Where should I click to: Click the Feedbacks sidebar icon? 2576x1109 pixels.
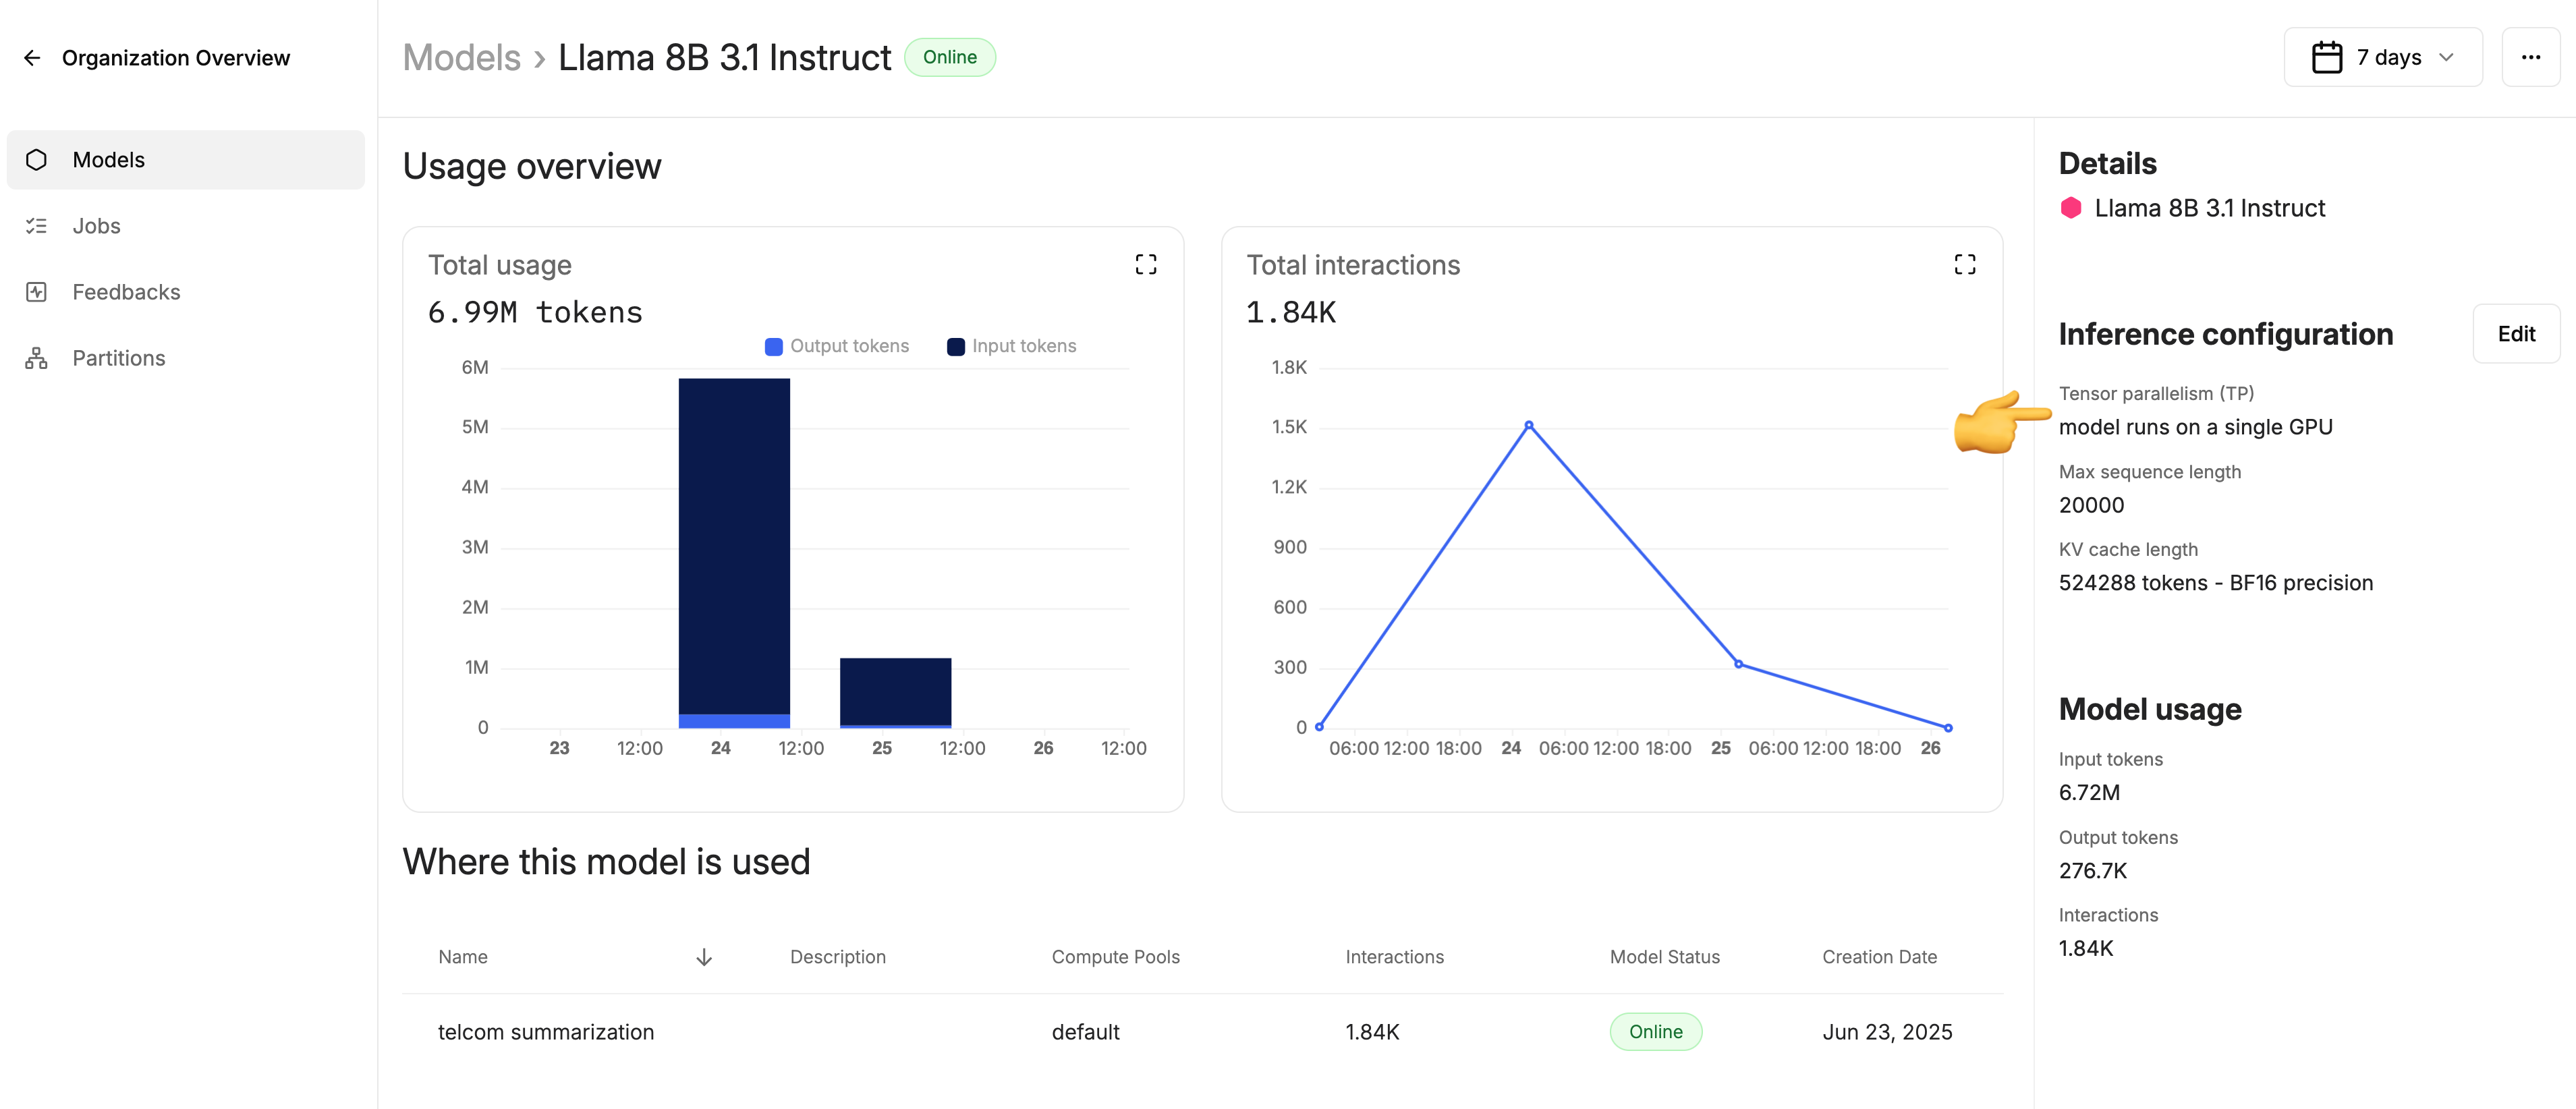37,292
